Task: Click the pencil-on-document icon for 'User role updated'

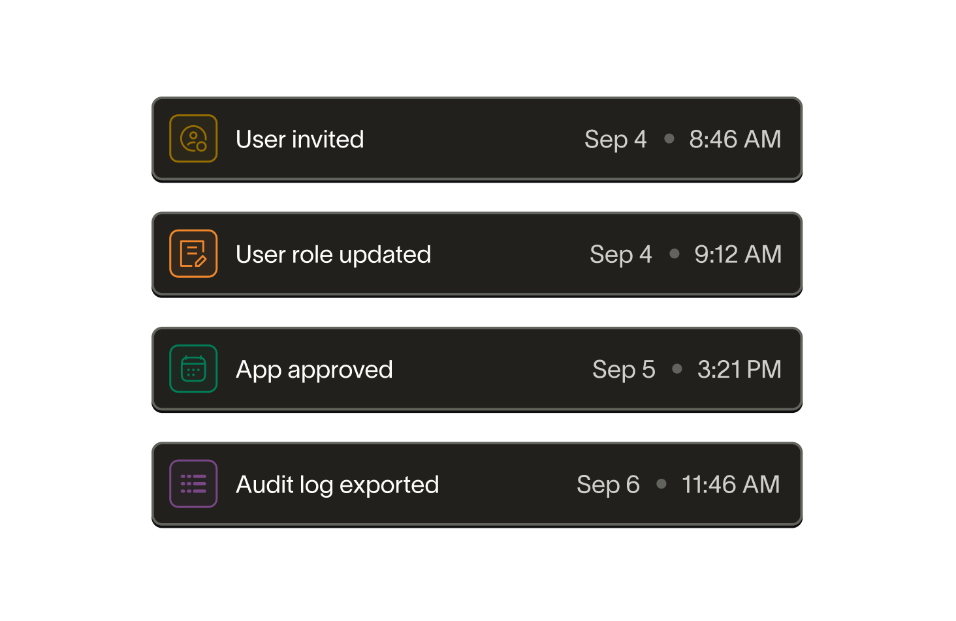Action: point(193,253)
